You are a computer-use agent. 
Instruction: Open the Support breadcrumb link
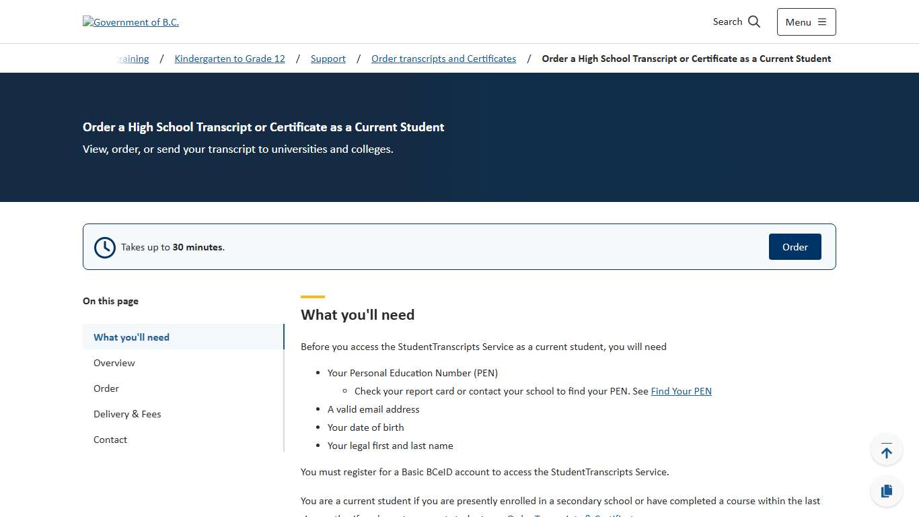[328, 59]
